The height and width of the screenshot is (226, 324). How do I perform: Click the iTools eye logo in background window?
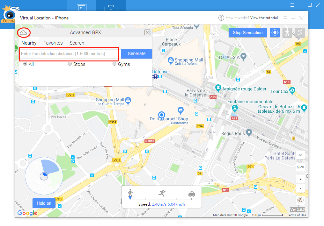10,14
